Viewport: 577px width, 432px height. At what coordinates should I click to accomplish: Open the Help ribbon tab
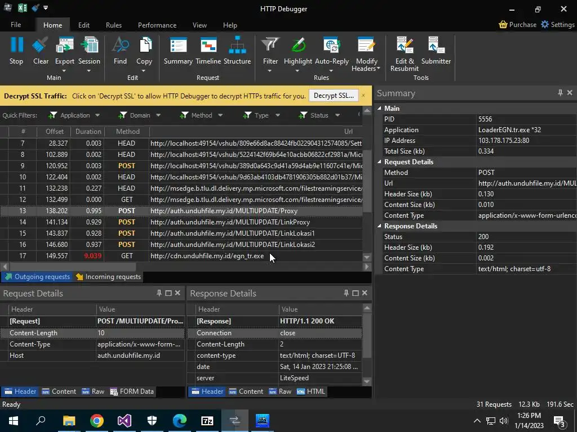point(230,25)
